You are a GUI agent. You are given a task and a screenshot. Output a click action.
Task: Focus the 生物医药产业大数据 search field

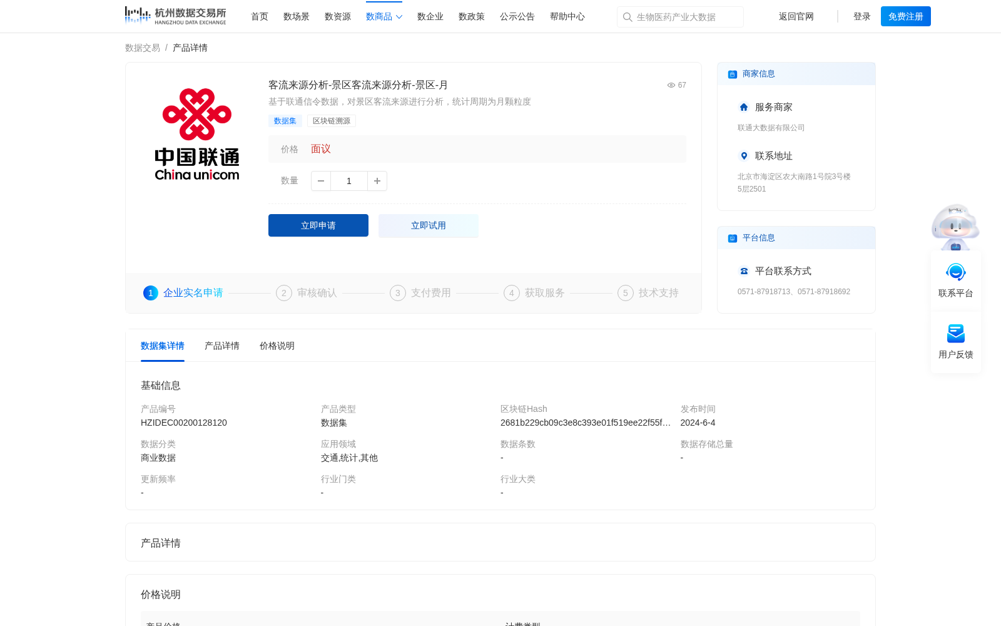click(x=680, y=17)
